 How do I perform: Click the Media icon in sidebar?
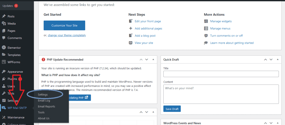pos(4,24)
